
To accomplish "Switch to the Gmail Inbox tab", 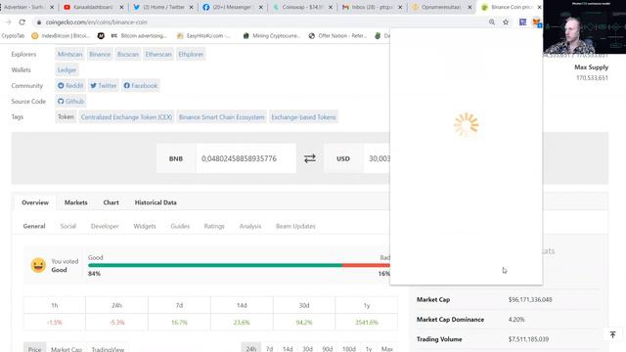I will pos(372,7).
